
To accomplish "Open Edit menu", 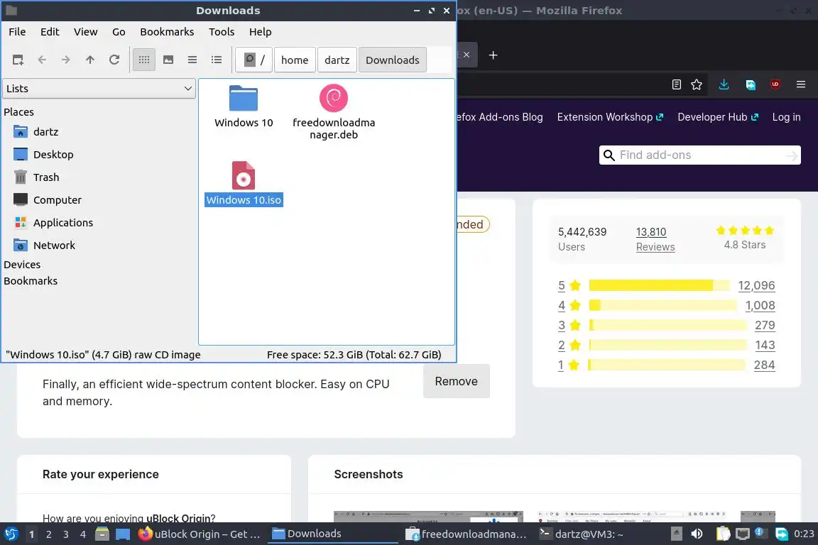I will click(50, 32).
